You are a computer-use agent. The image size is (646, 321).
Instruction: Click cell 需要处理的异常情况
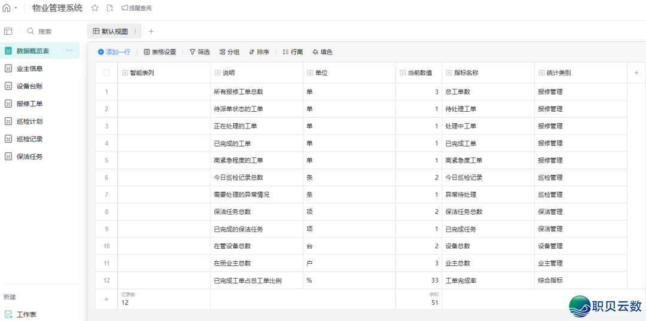point(257,195)
